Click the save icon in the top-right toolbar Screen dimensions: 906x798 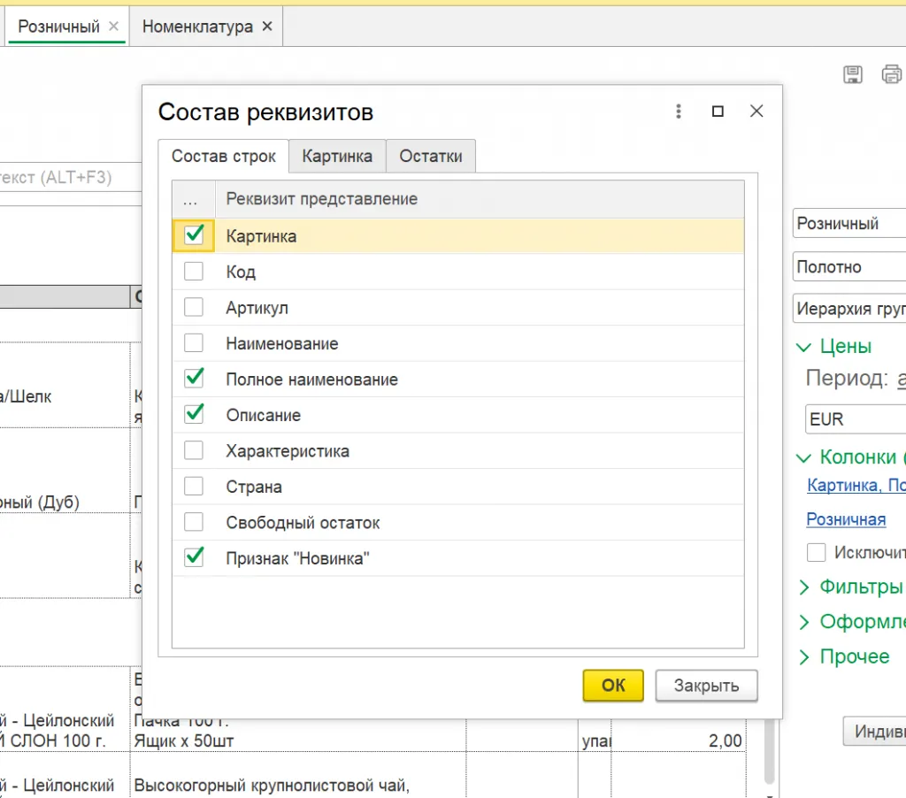[852, 74]
